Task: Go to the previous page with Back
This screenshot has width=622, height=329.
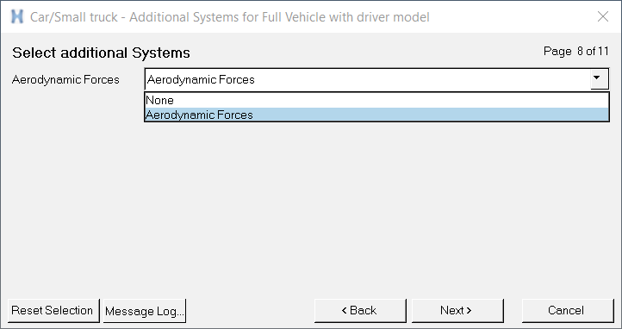Action: click(x=360, y=310)
